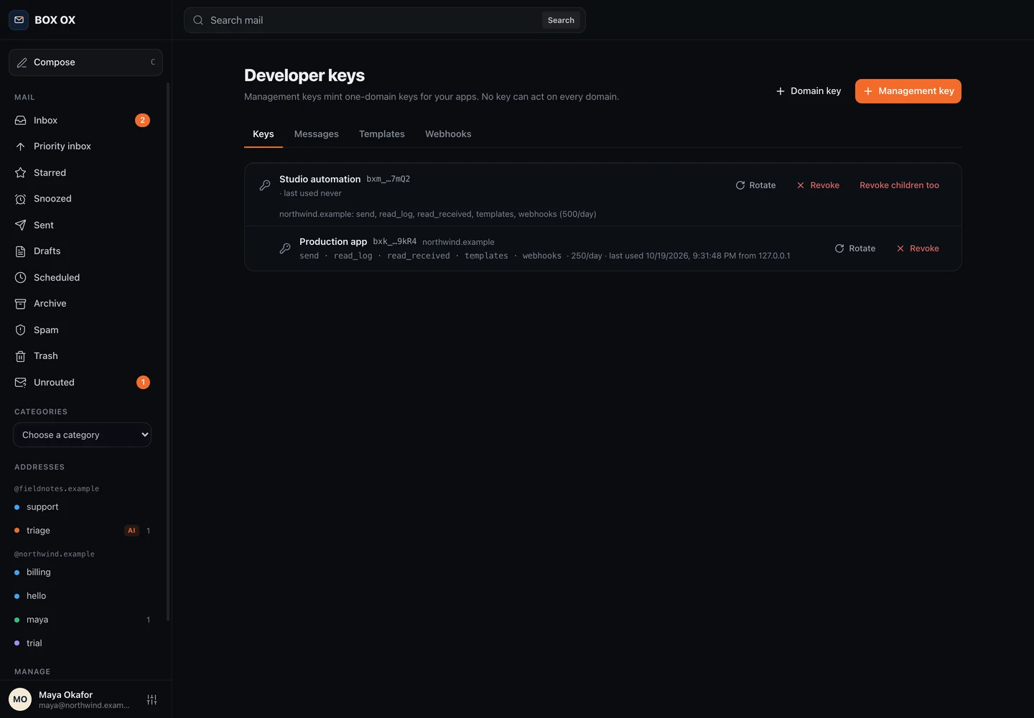Expand the Choose a category dropdown
Viewport: 1034px width, 718px height.
(82, 435)
